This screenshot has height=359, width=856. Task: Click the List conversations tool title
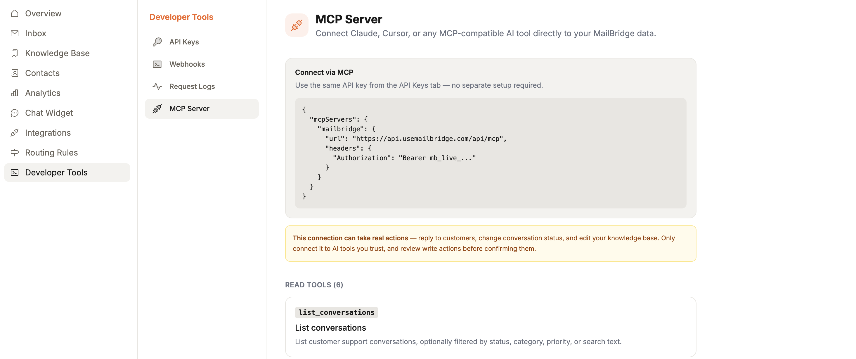[330, 328]
